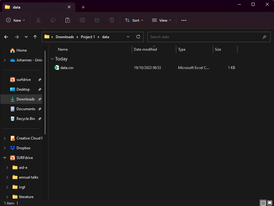The width and height of the screenshot is (274, 206).
Task: Click the New button
Action: coord(16,20)
